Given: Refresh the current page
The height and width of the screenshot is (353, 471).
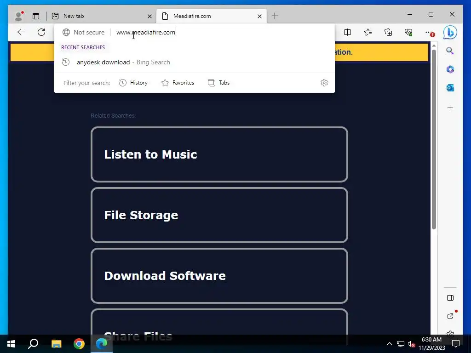Looking at the screenshot, I should tap(41, 32).
